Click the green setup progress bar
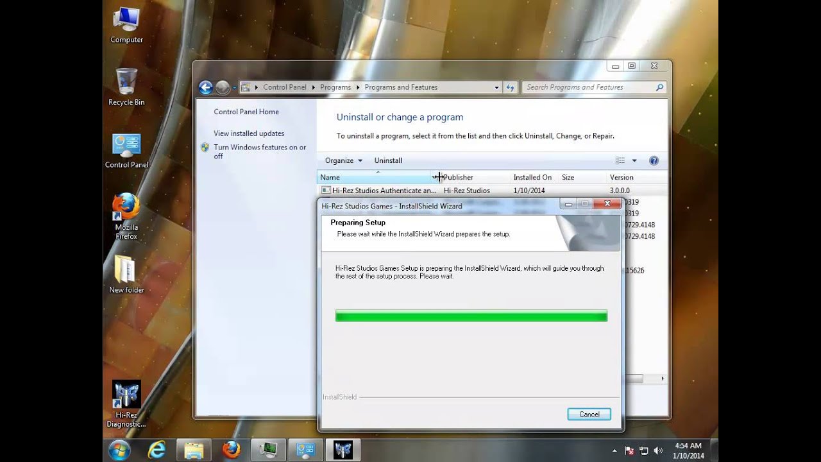 tap(471, 316)
